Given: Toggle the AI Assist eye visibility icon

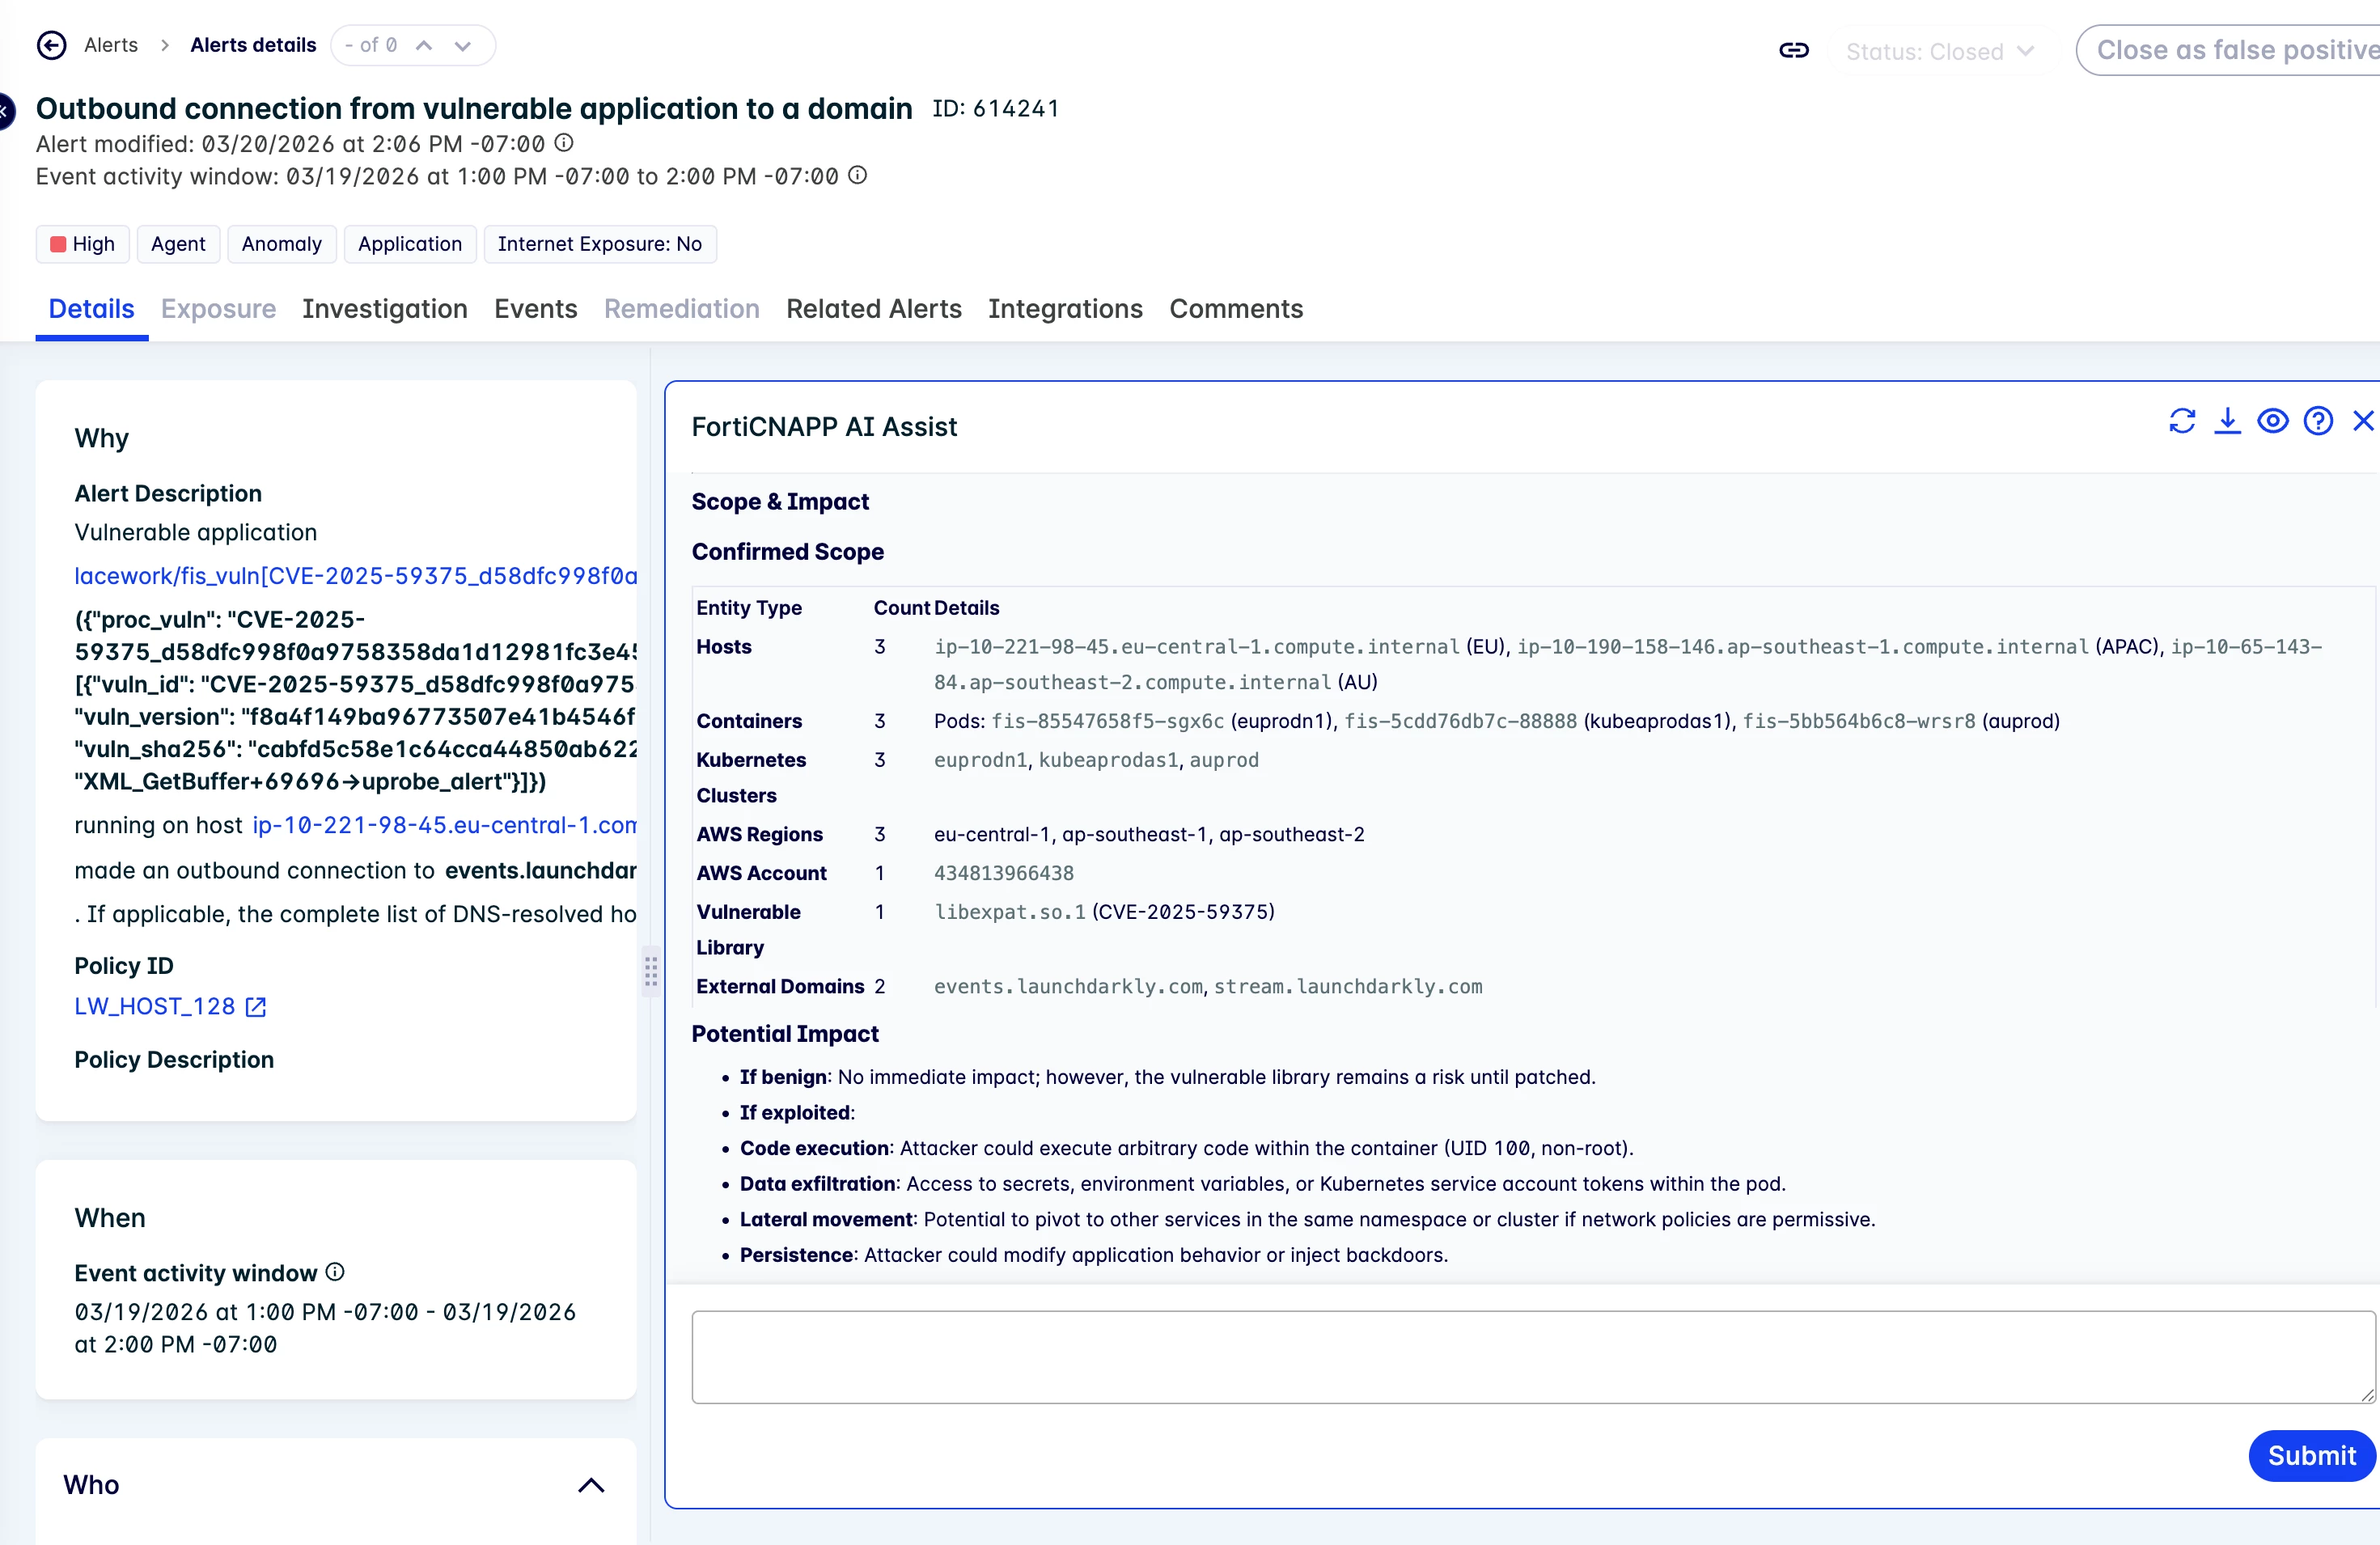Looking at the screenshot, I should (2273, 421).
